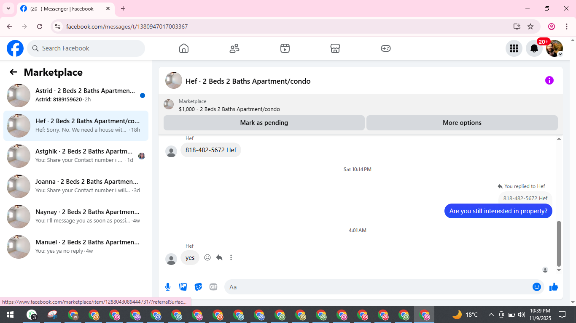This screenshot has width=576, height=323.
Task: Click the Search Facebook field
Action: pyautogui.click(x=86, y=48)
